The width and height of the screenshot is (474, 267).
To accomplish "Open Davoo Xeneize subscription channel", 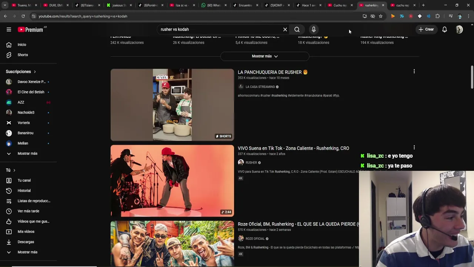I will tap(28, 82).
